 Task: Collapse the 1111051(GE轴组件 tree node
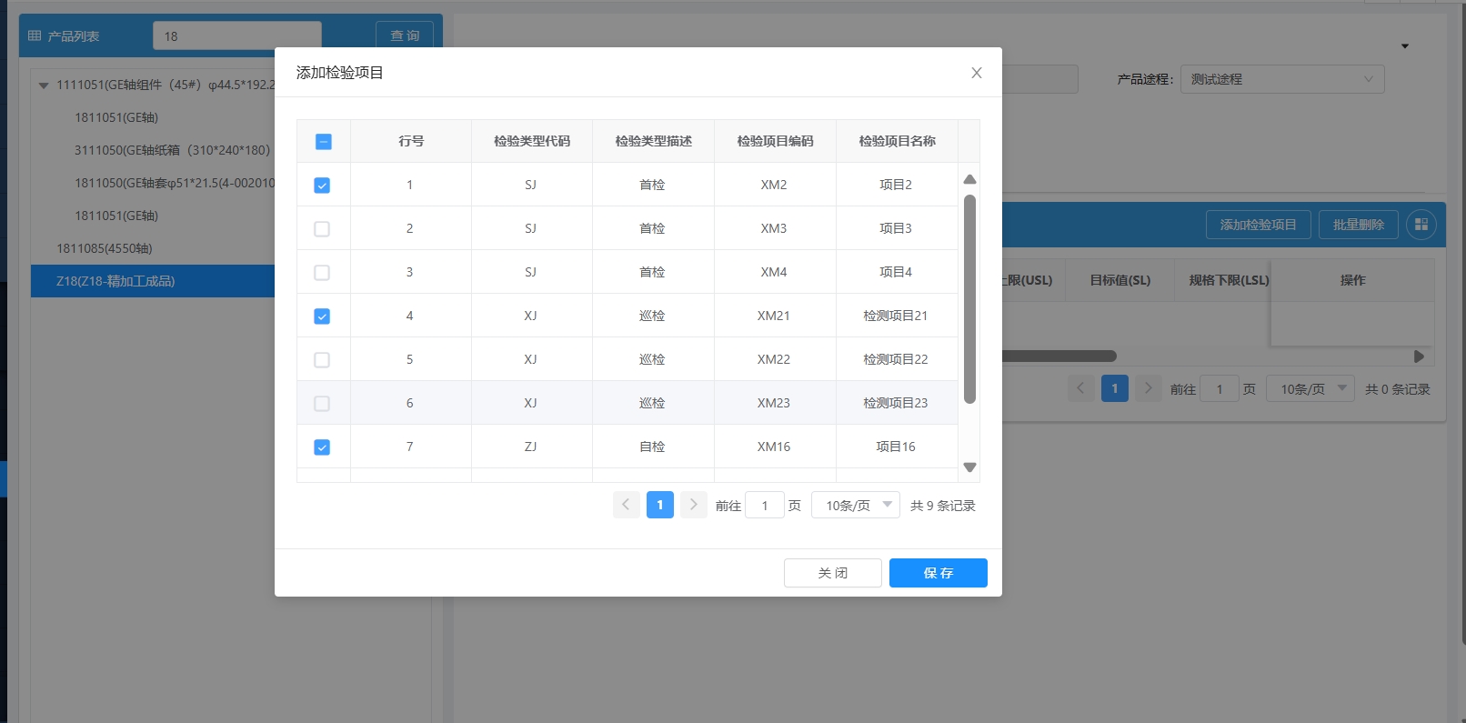[43, 85]
